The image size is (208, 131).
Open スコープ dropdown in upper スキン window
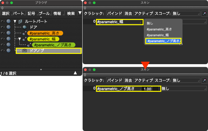point(186,13)
